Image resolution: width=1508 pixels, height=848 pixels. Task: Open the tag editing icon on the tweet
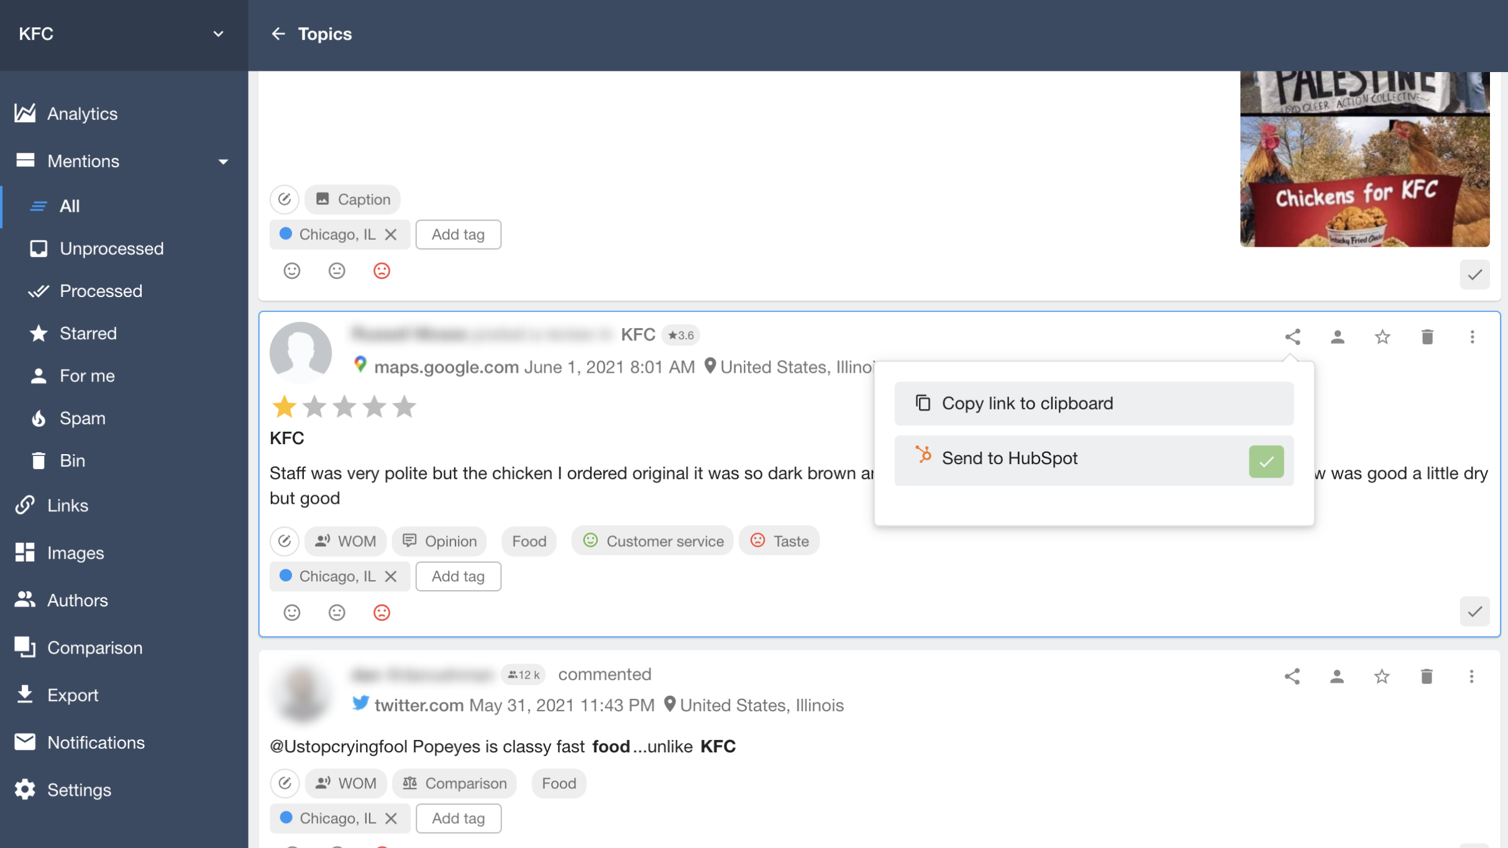(x=285, y=783)
